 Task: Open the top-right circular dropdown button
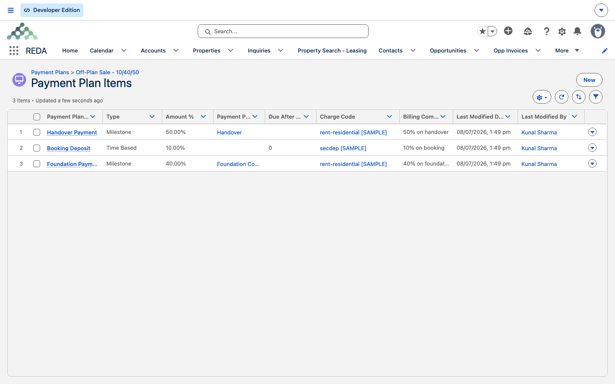point(601,10)
